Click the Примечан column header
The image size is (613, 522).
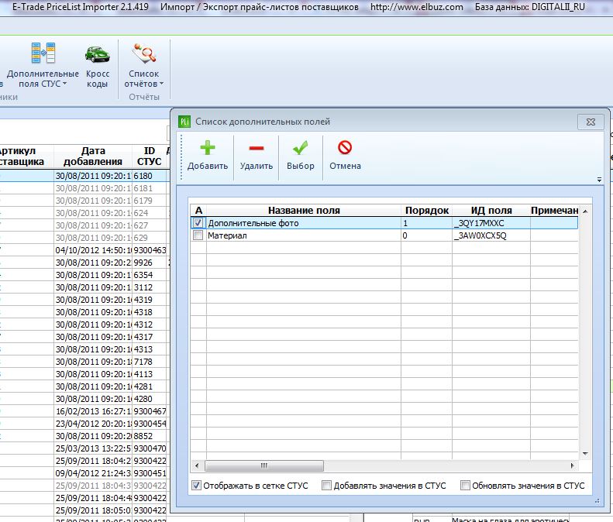click(x=554, y=210)
